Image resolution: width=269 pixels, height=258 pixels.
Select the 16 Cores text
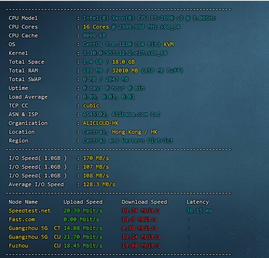96,27
